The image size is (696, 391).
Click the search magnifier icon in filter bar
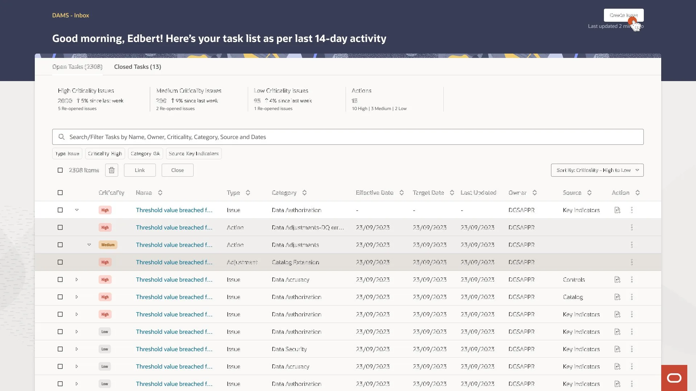(x=62, y=137)
